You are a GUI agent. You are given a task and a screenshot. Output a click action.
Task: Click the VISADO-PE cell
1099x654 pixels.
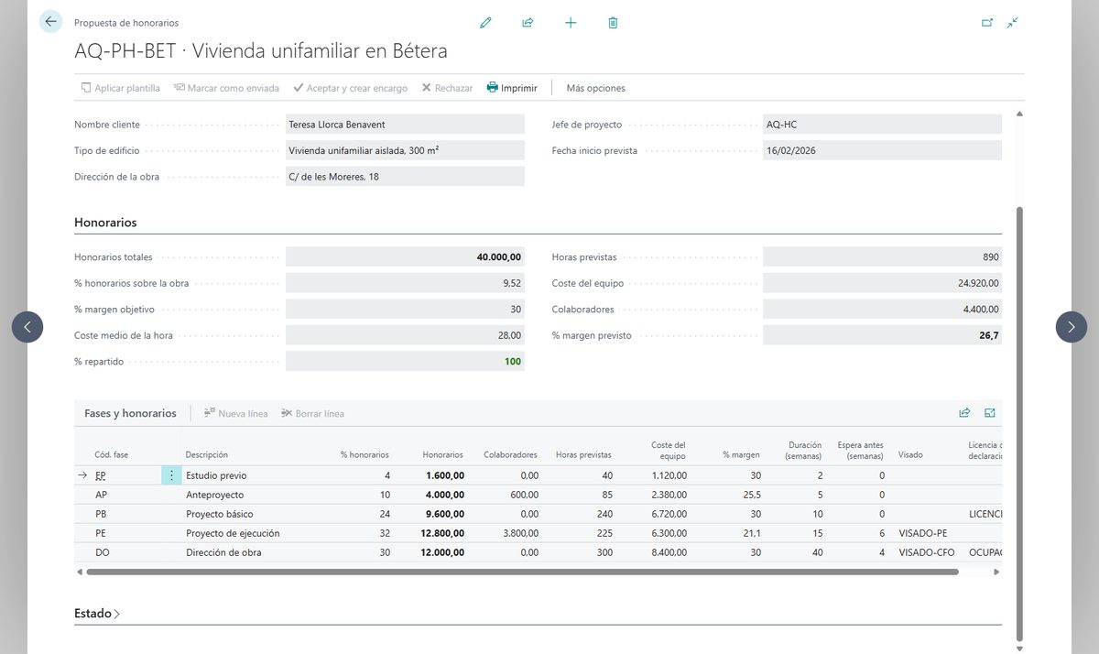(922, 533)
